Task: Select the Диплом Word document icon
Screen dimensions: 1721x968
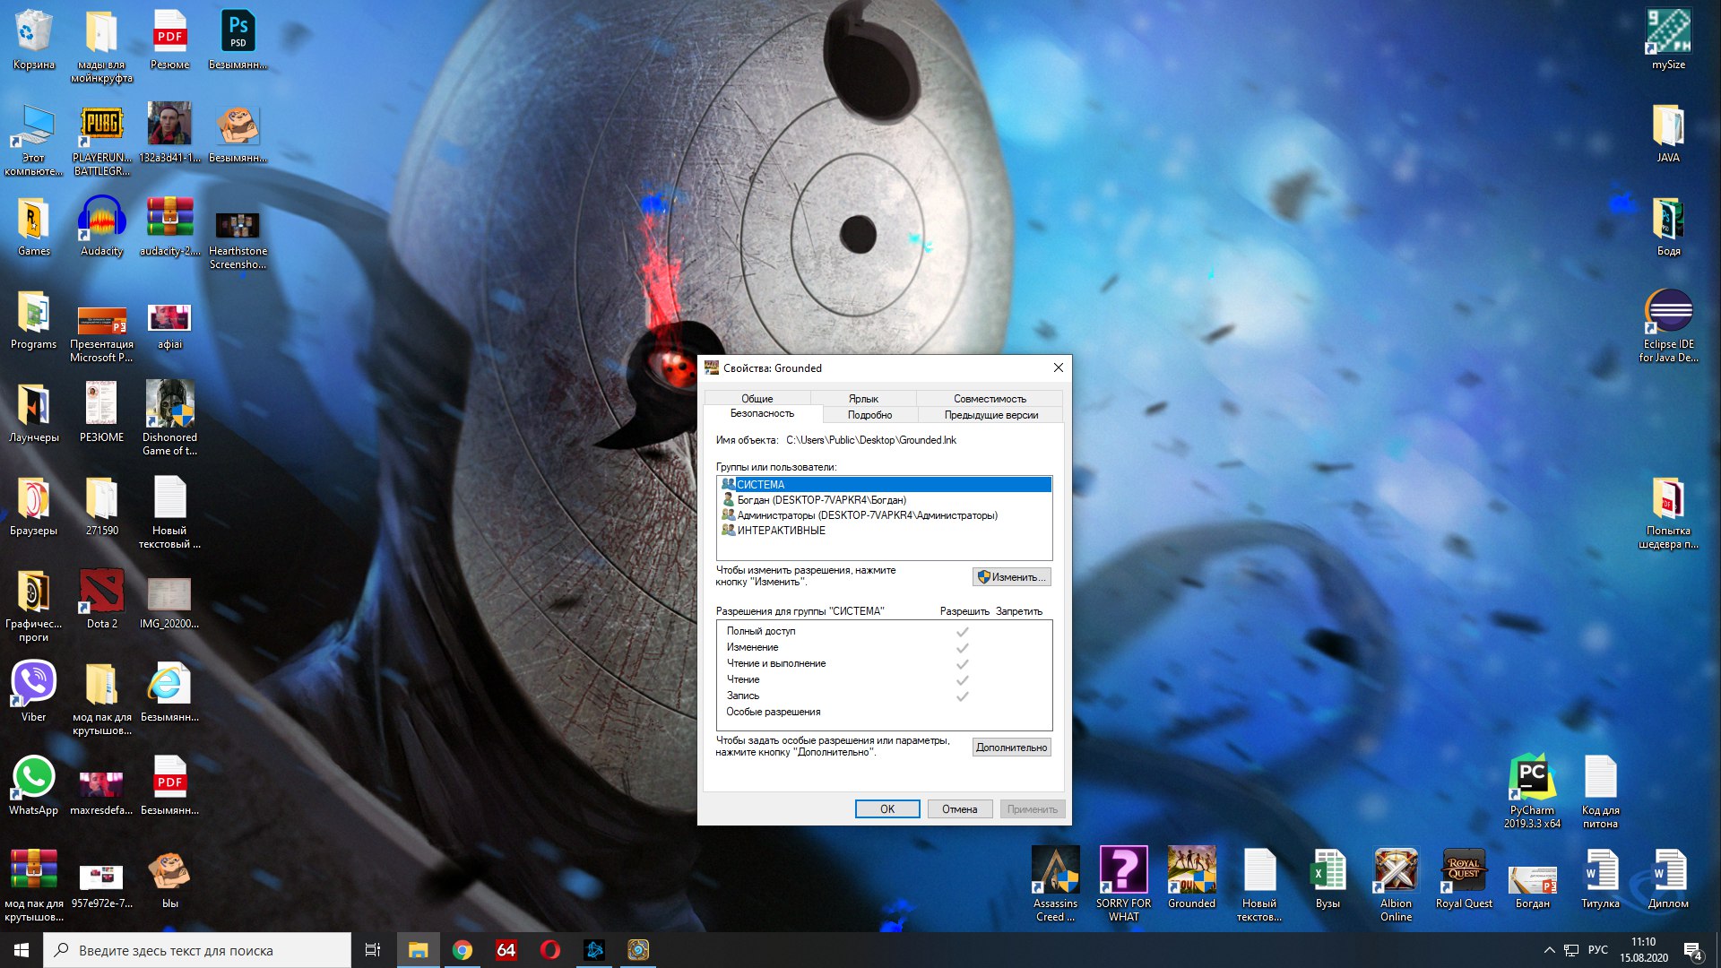Action: tap(1668, 878)
